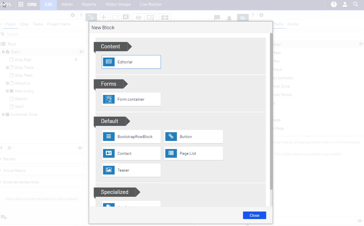The height and width of the screenshot is (226, 364).
Task: Open the apps grid menu icon
Action: [21, 4]
